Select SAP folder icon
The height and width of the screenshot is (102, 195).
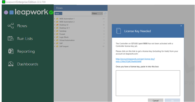pos(57,44)
